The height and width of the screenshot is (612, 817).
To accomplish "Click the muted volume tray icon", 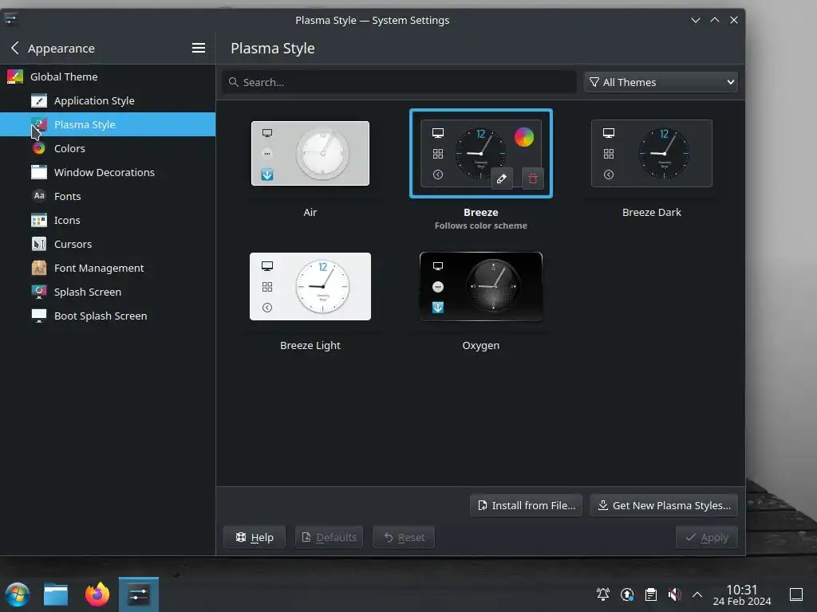I will coord(674,594).
